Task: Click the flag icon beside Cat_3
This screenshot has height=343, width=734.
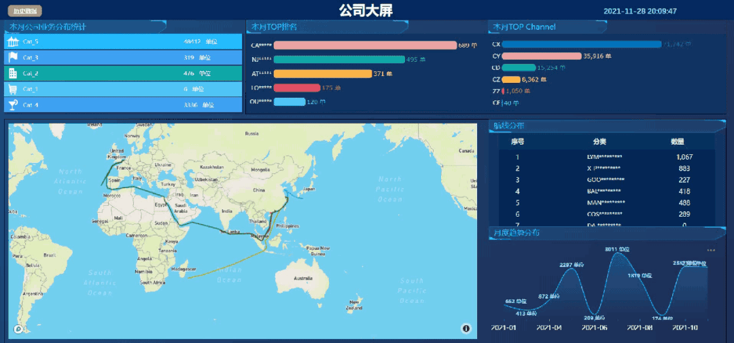Action: click(13, 58)
